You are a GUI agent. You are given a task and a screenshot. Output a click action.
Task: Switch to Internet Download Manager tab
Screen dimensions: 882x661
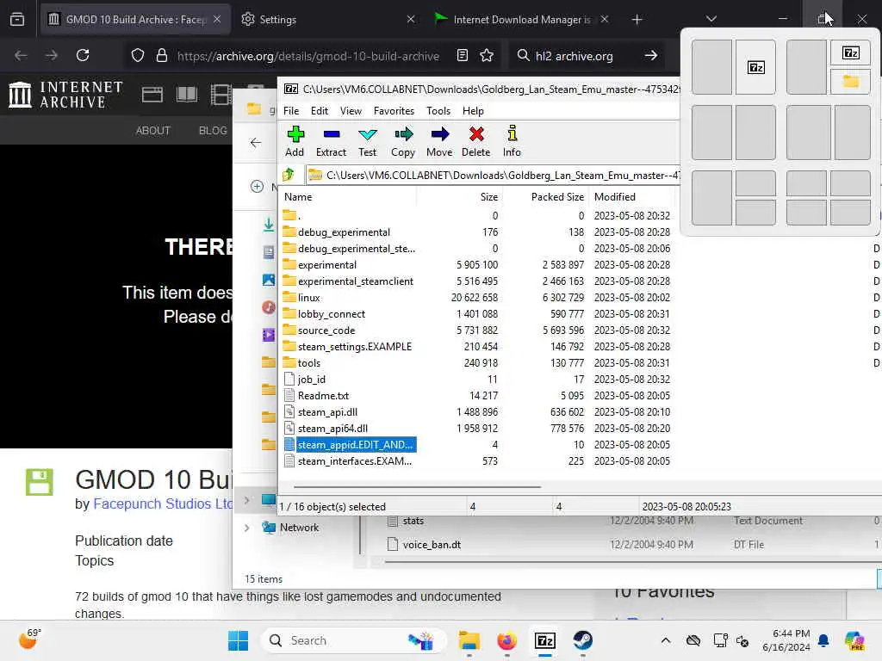[520, 19]
